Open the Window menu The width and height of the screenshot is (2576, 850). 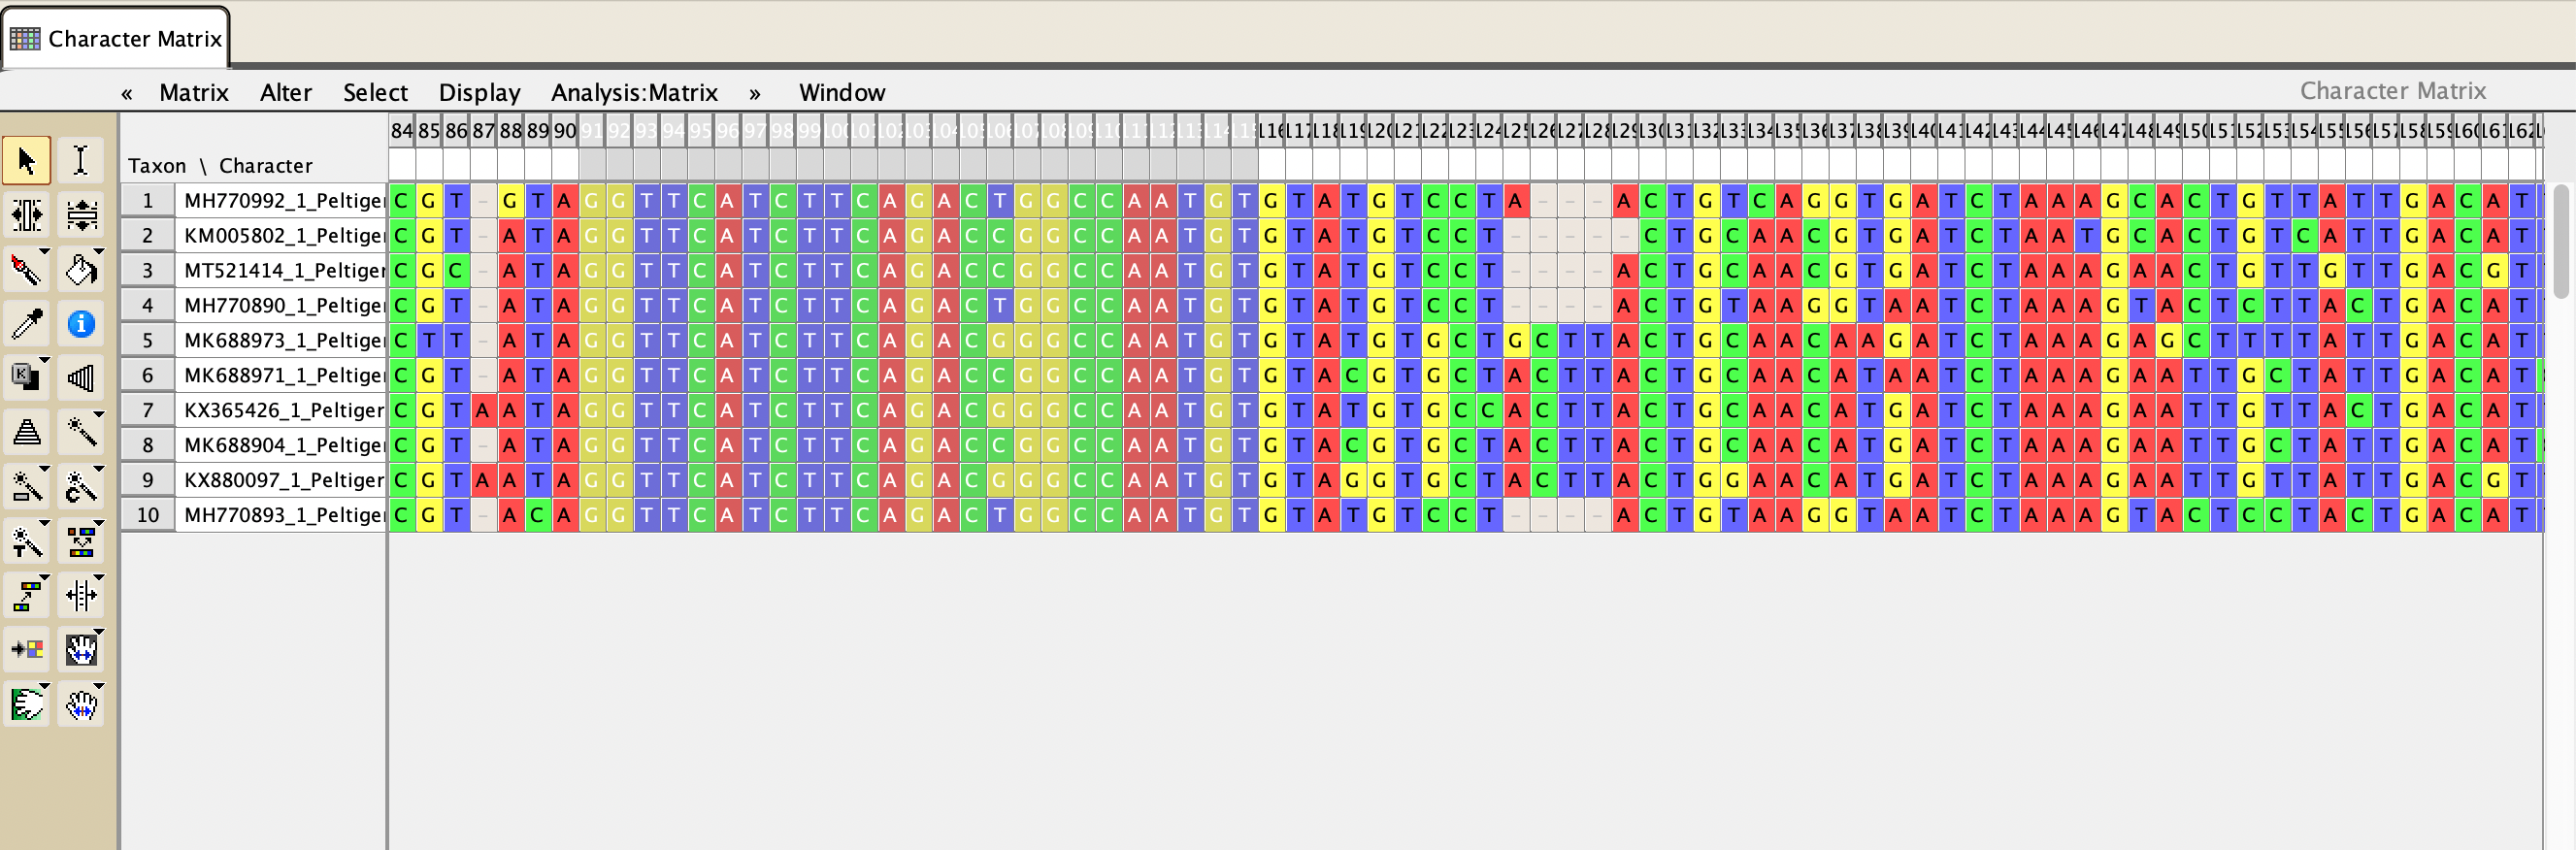pos(842,93)
